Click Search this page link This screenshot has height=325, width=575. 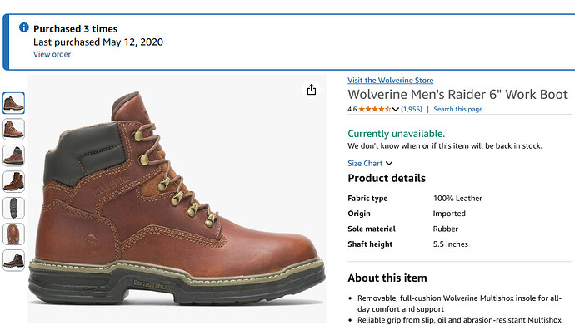458,109
